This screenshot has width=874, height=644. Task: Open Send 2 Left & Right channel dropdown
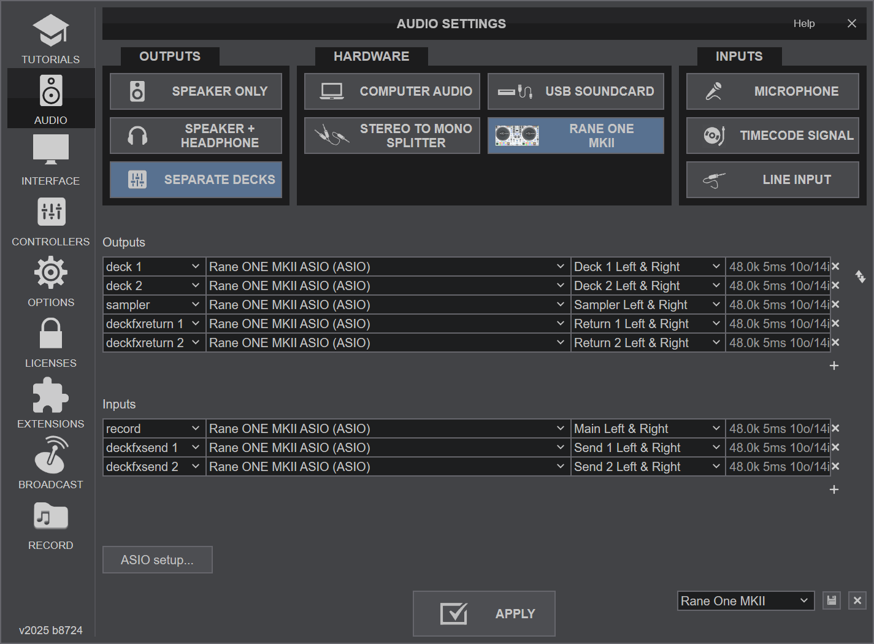(x=648, y=467)
